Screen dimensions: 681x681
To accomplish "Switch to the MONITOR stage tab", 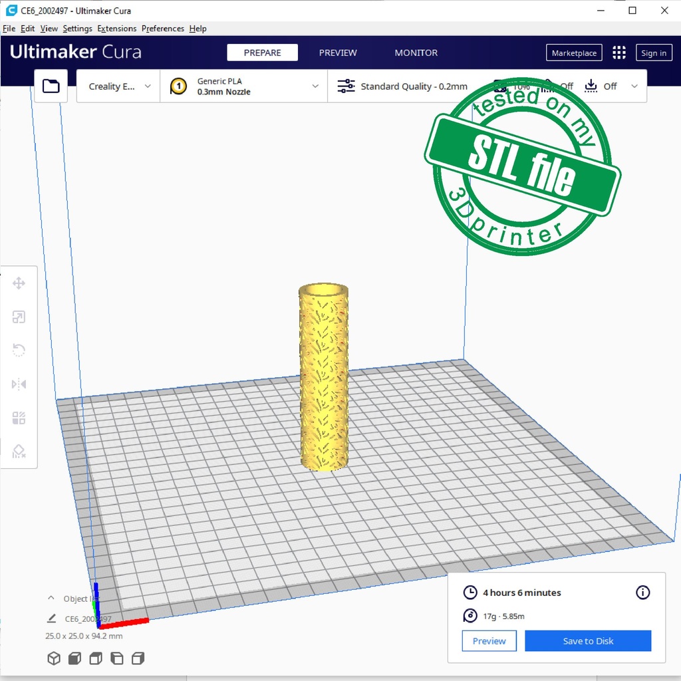I will 416,53.
